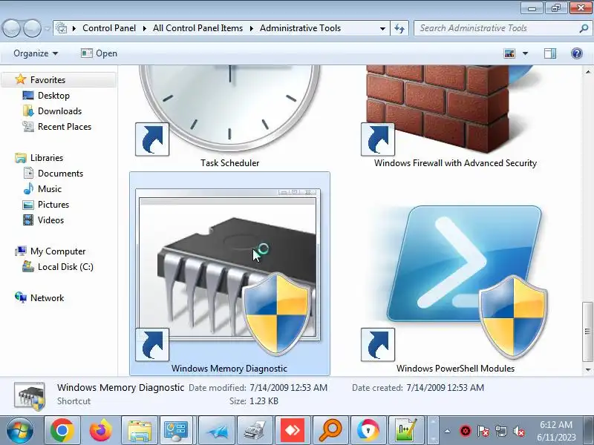Click the Back navigation button

click(x=11, y=28)
